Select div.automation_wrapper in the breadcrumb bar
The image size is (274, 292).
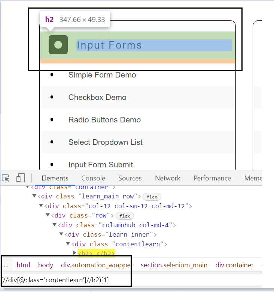click(97, 265)
